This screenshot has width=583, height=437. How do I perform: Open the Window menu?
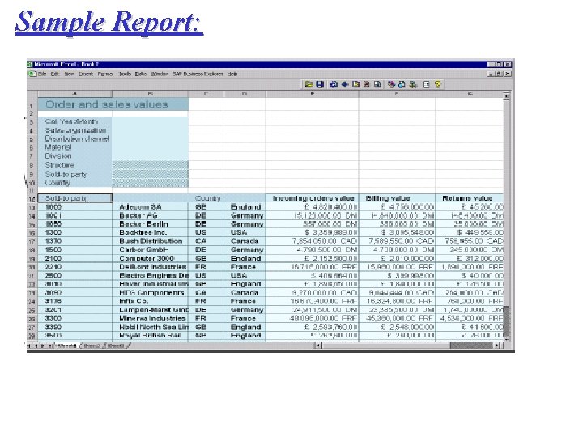(160, 74)
